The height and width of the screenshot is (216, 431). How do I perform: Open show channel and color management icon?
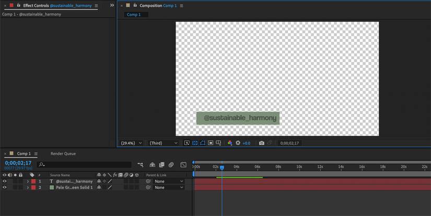pyautogui.click(x=230, y=143)
